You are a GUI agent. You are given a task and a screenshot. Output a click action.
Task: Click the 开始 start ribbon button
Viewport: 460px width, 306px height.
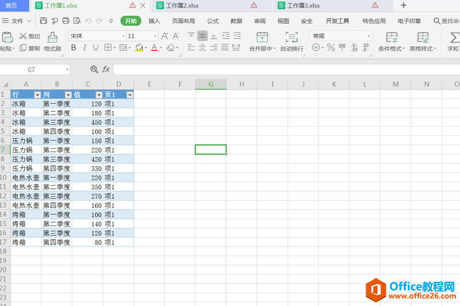131,21
